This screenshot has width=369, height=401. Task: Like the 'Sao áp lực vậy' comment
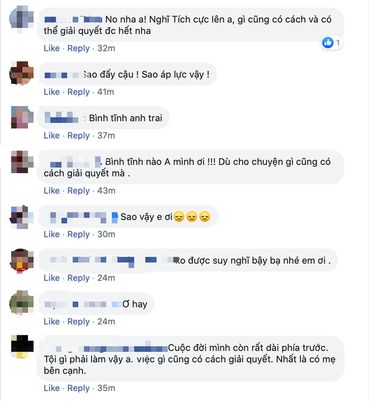52,92
